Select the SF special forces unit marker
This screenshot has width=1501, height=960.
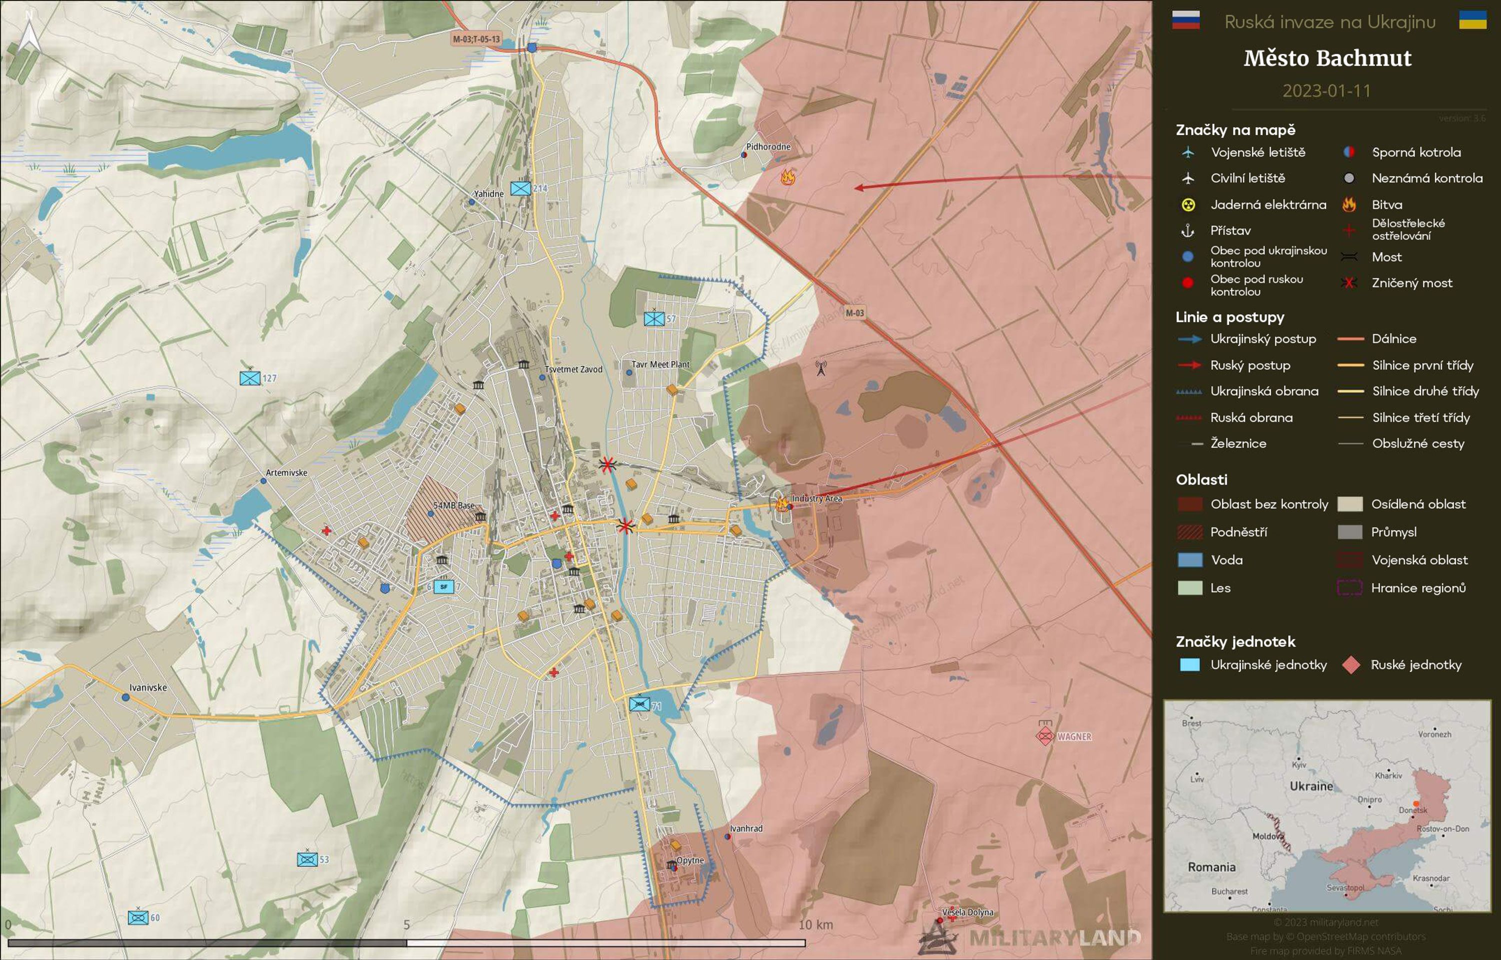point(443,586)
